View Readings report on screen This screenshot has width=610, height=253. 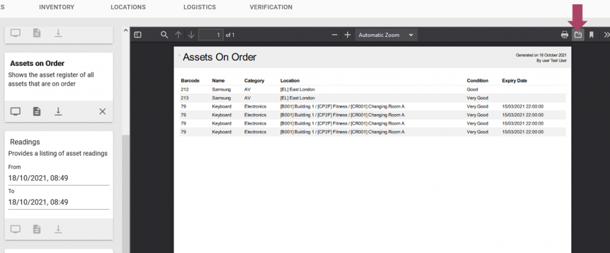15,229
